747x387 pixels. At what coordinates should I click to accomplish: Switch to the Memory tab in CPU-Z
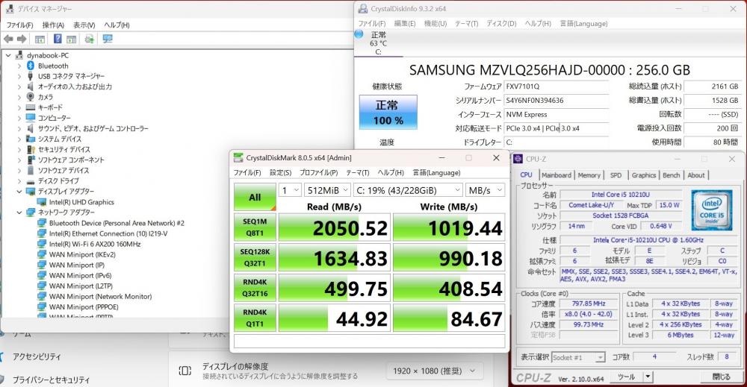589,175
